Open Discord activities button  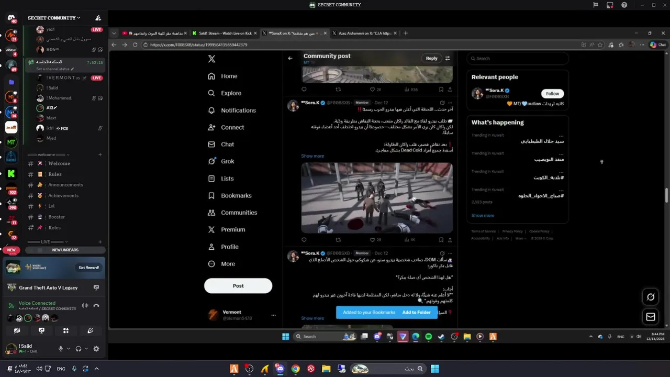[x=66, y=330]
